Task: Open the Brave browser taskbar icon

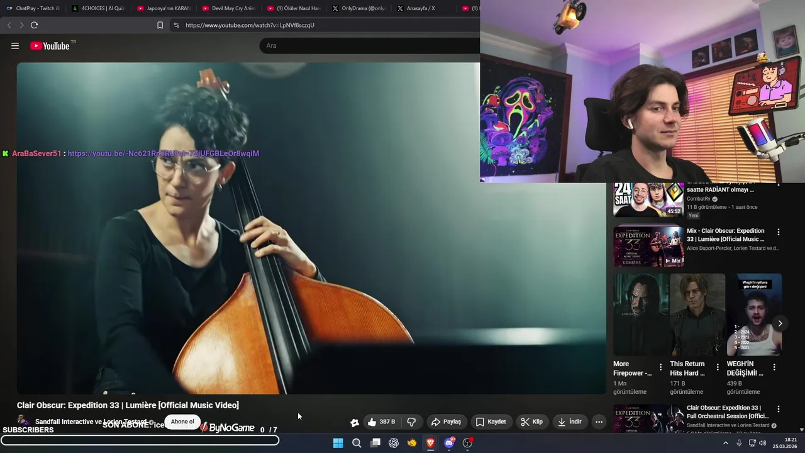Action: (430, 443)
